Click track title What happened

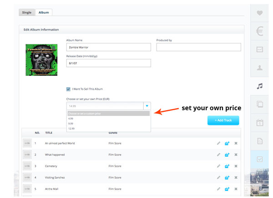[x=55, y=155]
